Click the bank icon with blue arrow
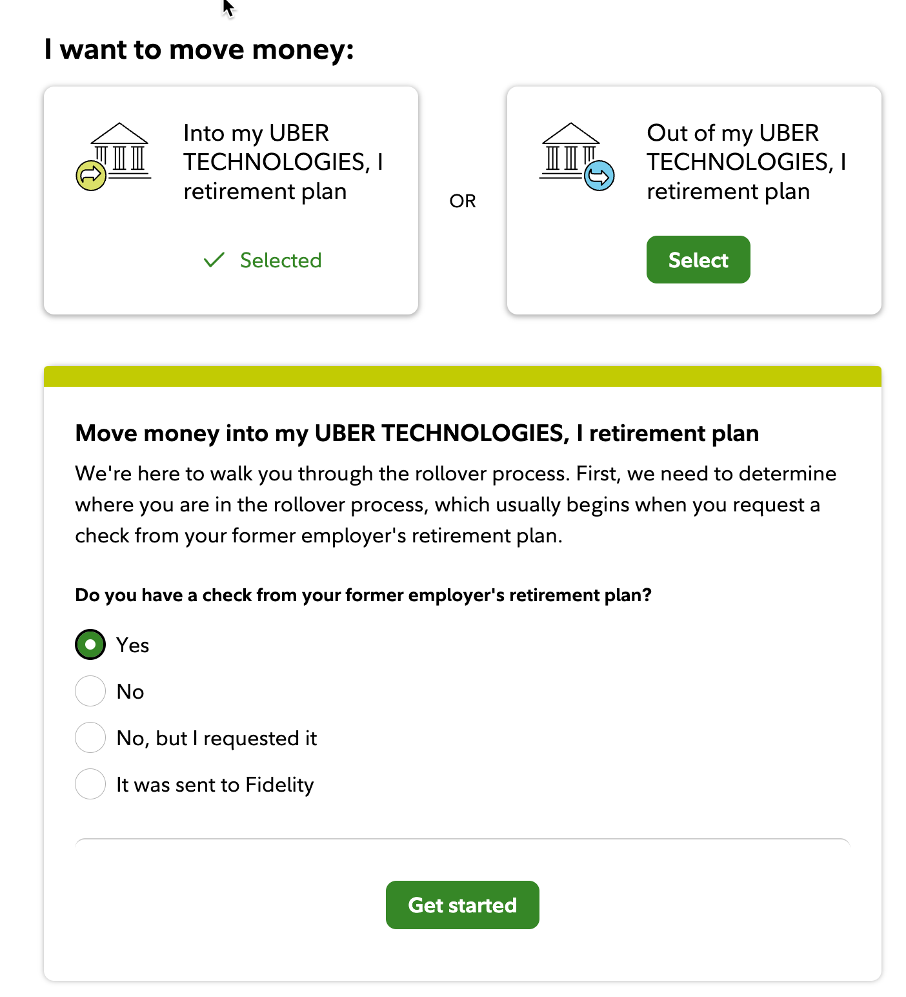The image size is (906, 997). point(576,155)
